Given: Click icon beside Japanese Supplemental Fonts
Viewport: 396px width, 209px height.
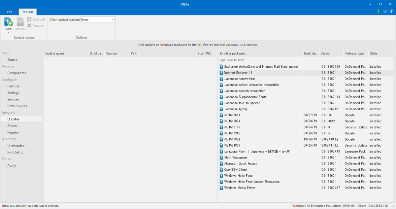Looking at the screenshot, I should (221, 97).
